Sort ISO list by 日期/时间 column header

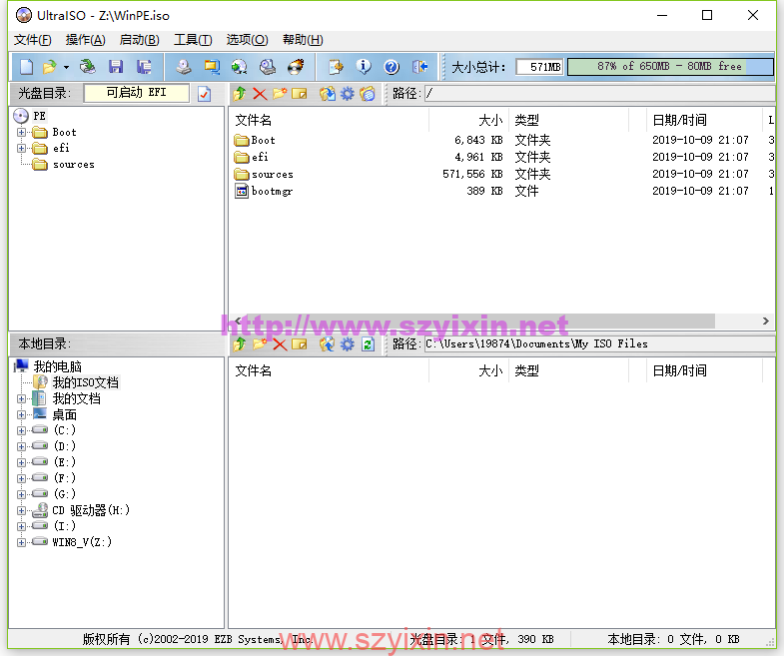704,120
